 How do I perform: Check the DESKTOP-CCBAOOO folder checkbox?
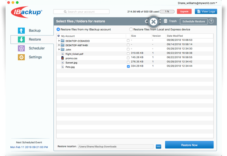pos(128,40)
